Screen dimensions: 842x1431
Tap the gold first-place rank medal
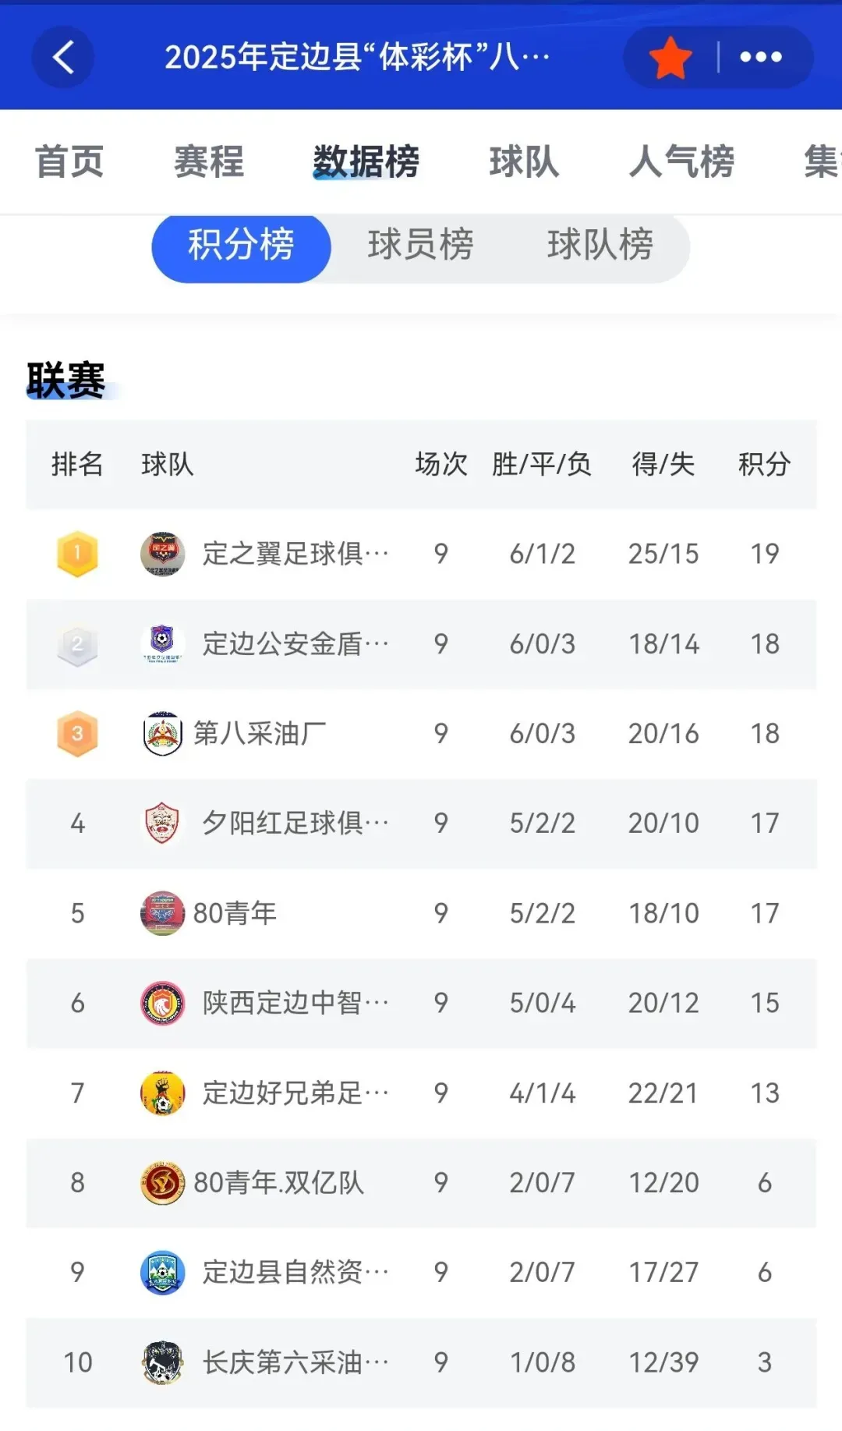point(77,554)
